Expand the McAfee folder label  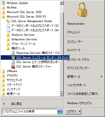(x=12, y=8)
